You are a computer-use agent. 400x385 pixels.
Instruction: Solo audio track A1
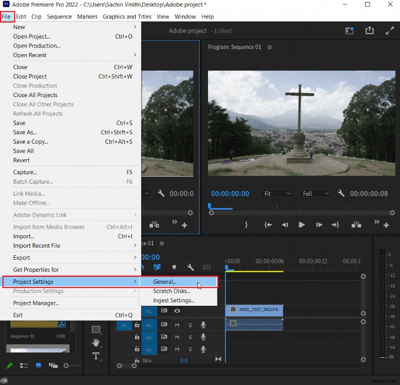(x=190, y=325)
